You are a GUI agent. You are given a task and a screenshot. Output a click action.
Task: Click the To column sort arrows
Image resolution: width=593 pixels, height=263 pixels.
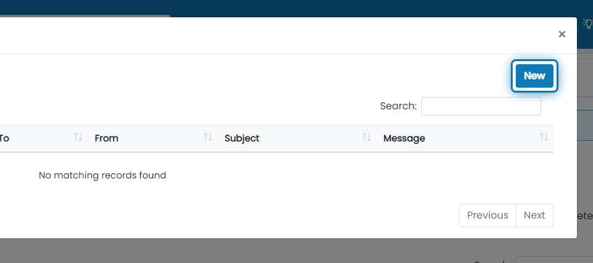point(78,137)
